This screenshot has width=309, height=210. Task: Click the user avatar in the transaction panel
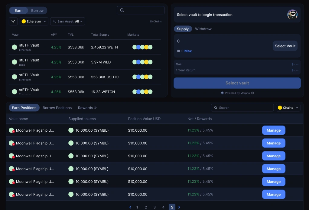[x=292, y=15]
